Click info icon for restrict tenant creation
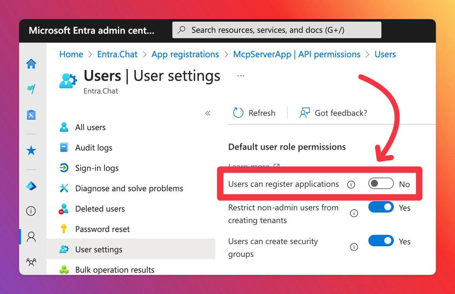 [x=354, y=213]
